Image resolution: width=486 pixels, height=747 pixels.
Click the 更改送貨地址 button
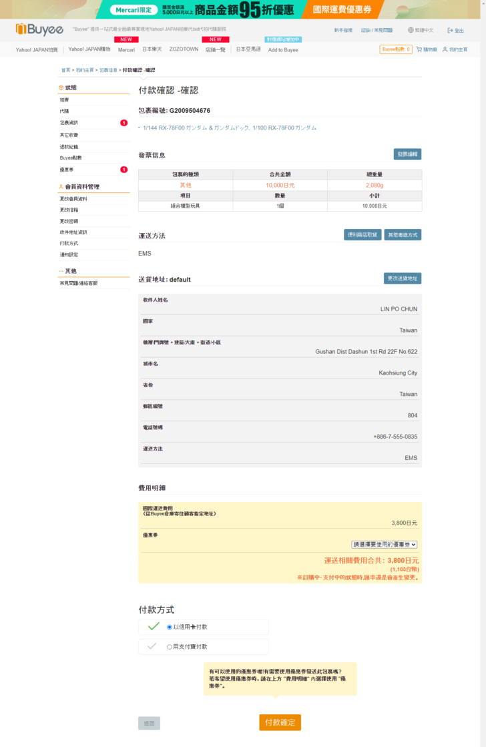pyautogui.click(x=403, y=278)
